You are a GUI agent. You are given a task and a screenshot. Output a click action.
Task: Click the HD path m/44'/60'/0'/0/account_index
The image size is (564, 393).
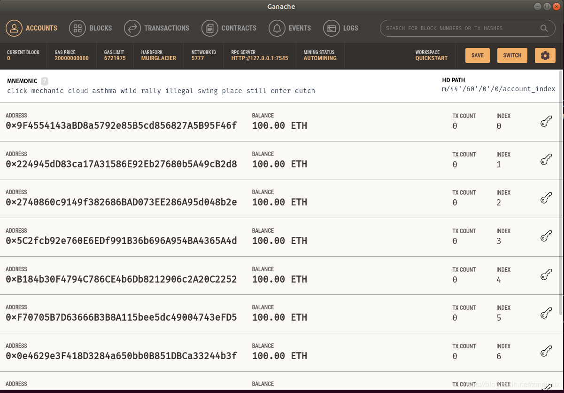click(x=499, y=89)
